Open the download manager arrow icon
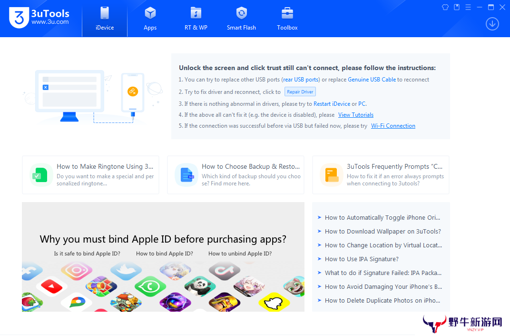 [x=492, y=24]
